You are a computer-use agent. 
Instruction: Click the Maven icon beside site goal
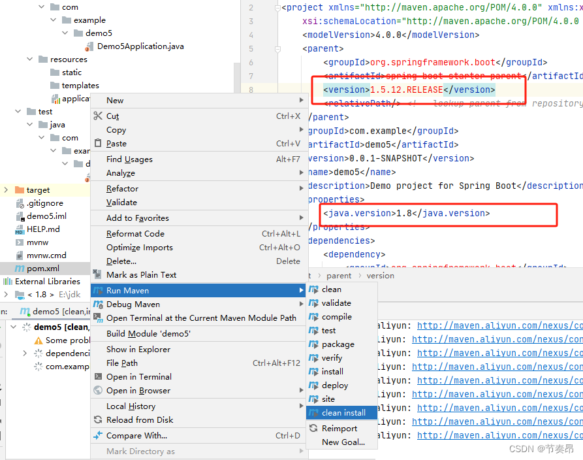tap(313, 399)
